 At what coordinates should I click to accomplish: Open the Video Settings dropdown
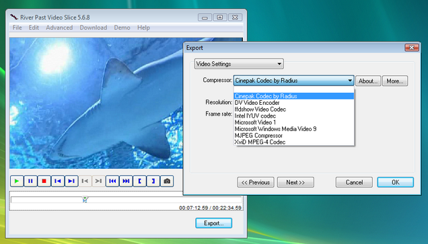pyautogui.click(x=239, y=64)
